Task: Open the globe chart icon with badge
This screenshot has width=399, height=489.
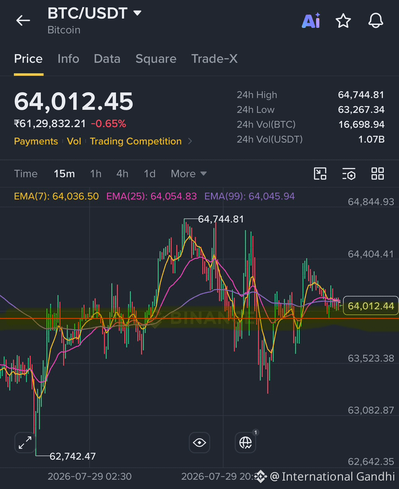Action: 245,443
